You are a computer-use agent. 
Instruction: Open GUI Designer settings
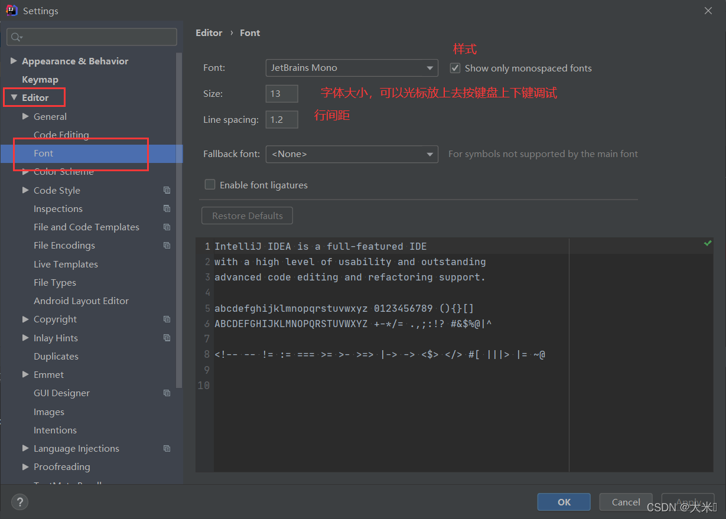click(61, 393)
